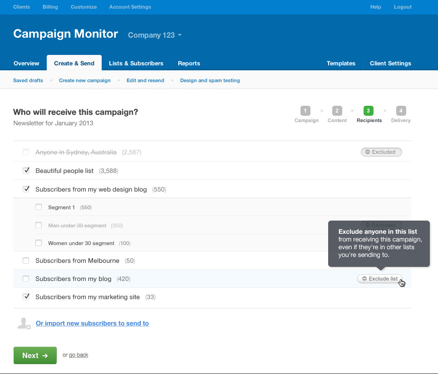Viewport: 438px width, 374px height.
Task: Click the green step 3 Recipients indicator
Action: 369,110
